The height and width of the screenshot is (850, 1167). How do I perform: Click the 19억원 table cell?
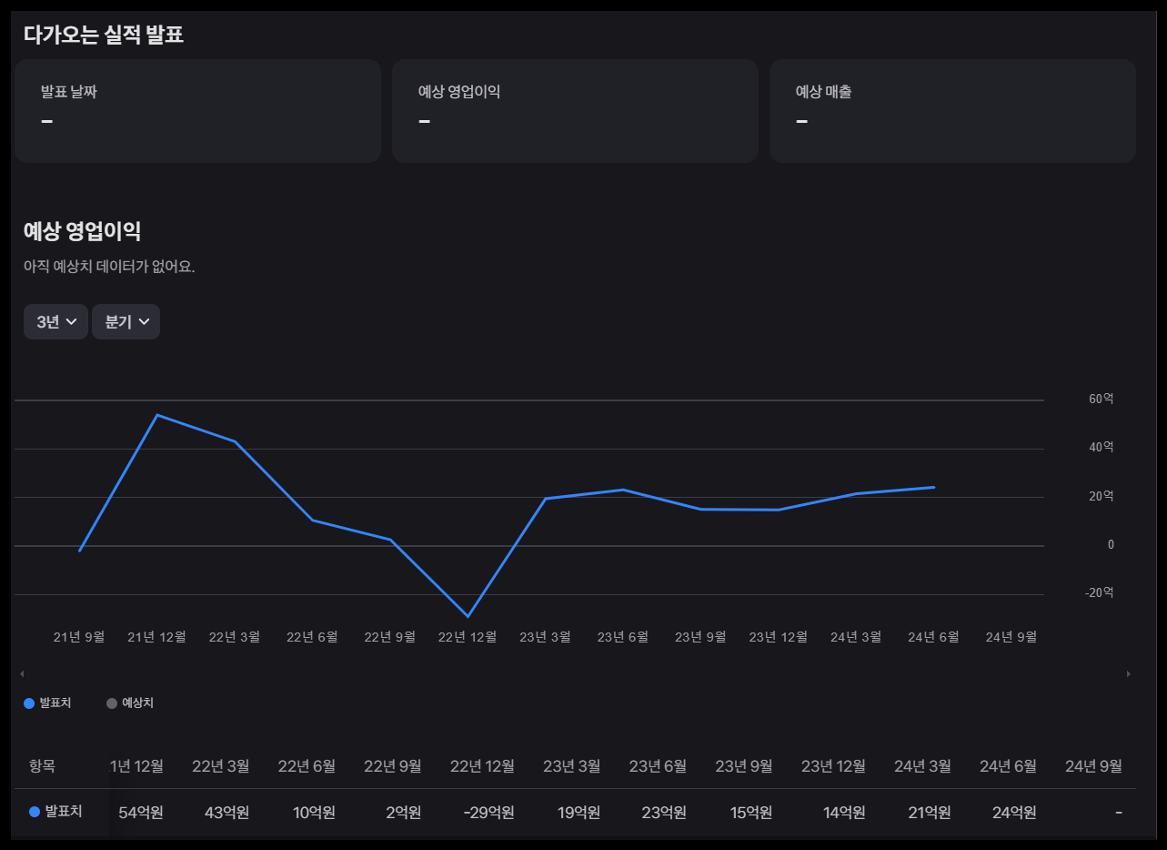(x=578, y=813)
